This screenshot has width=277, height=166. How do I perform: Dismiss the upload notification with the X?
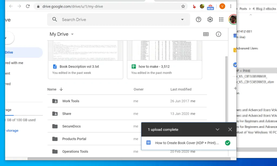click(x=230, y=129)
